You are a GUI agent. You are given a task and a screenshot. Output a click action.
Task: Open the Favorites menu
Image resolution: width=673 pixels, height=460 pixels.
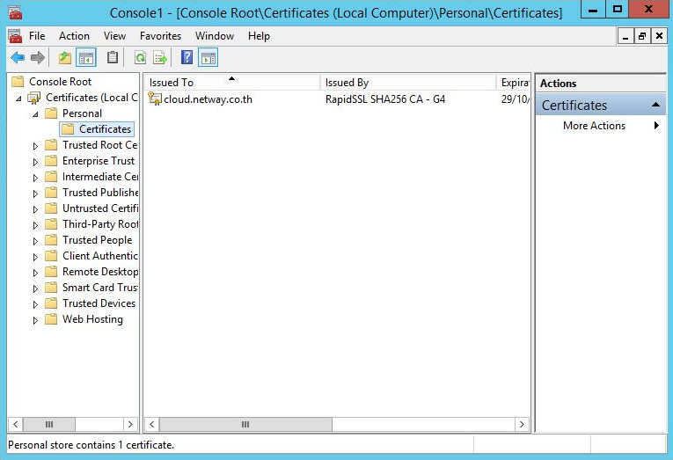point(160,36)
